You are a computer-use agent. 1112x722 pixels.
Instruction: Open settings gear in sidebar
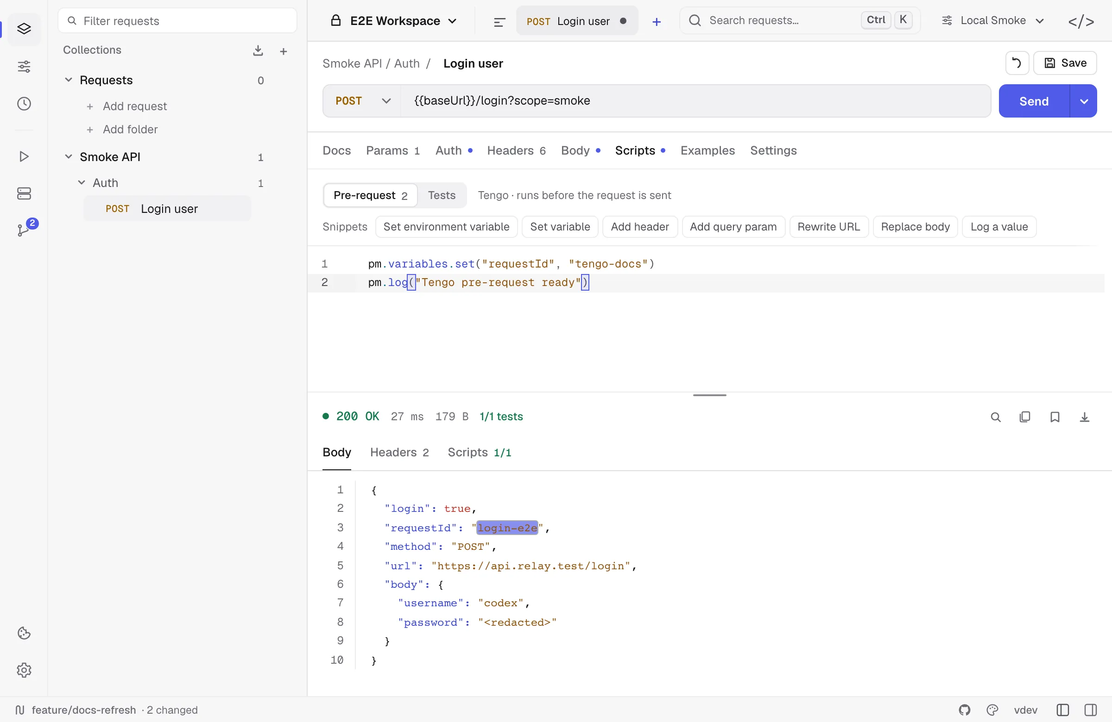coord(24,670)
